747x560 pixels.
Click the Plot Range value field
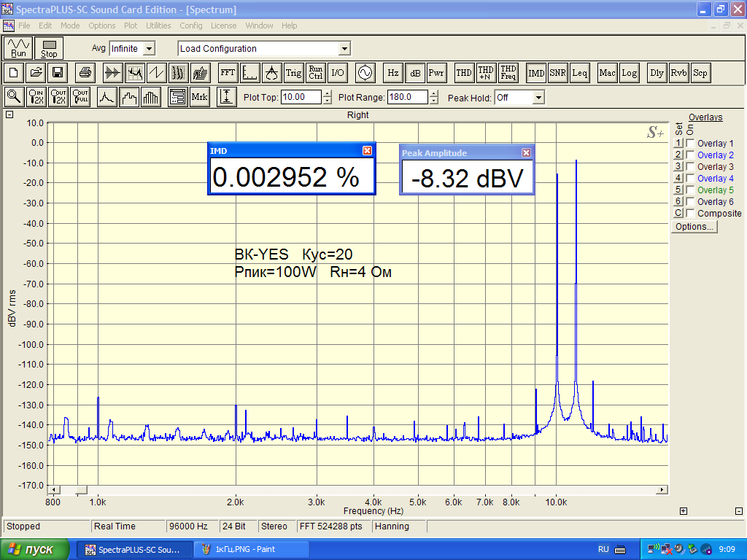coord(408,97)
